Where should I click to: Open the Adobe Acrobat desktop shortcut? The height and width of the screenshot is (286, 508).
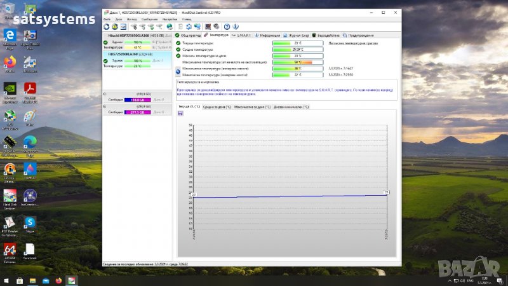coord(30,88)
